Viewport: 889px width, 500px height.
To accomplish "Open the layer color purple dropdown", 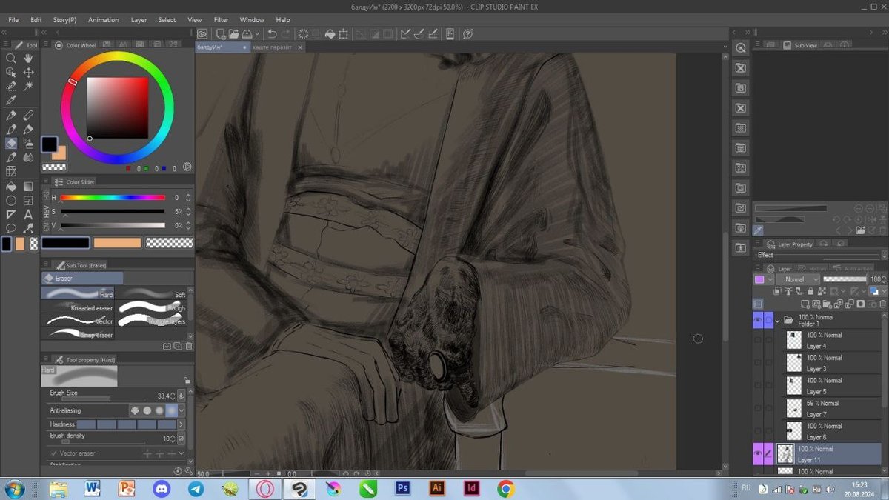I will (x=770, y=279).
